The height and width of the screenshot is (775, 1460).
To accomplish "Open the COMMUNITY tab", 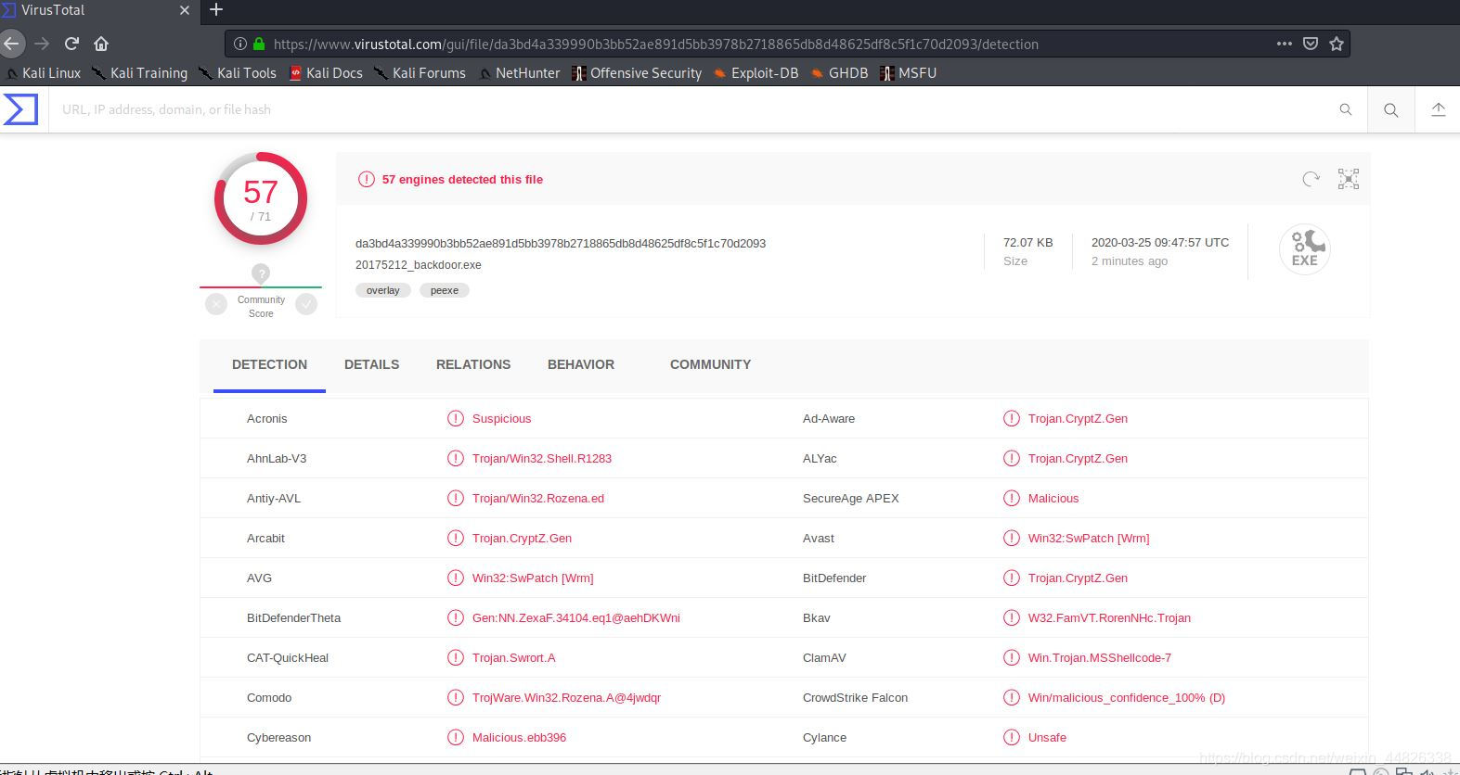I will (x=710, y=364).
